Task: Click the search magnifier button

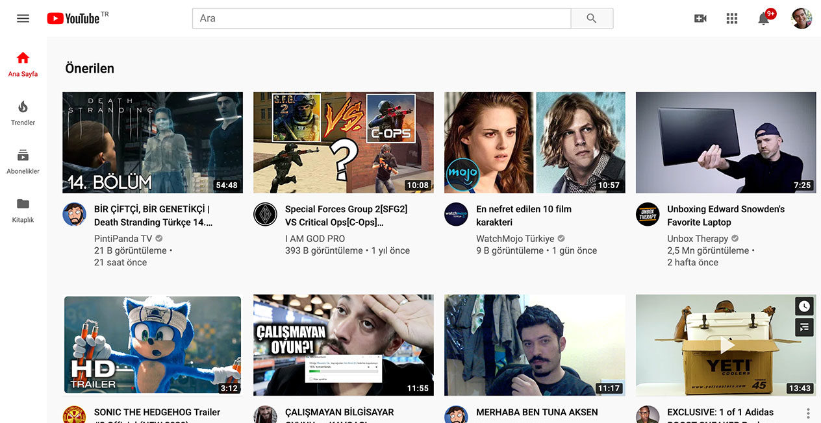Action: click(x=592, y=18)
